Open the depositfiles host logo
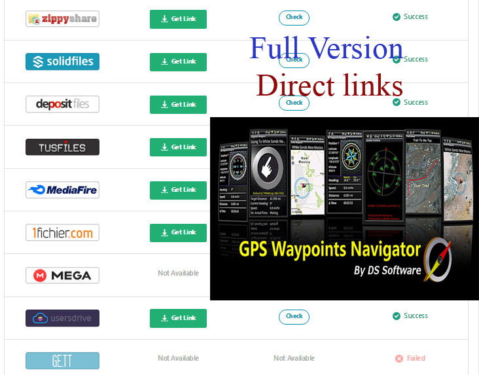 click(62, 104)
